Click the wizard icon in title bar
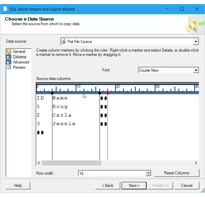 [5, 9]
